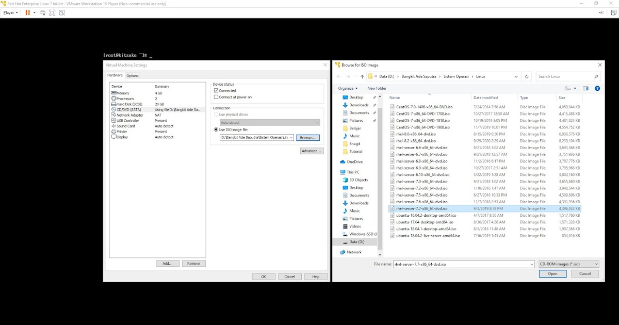Click the Open button to load ISO
Screen dimensions: 619x325
coord(552,273)
